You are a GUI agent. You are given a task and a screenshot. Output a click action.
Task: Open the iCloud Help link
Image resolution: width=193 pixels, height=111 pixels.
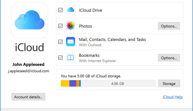[x=172, y=97]
